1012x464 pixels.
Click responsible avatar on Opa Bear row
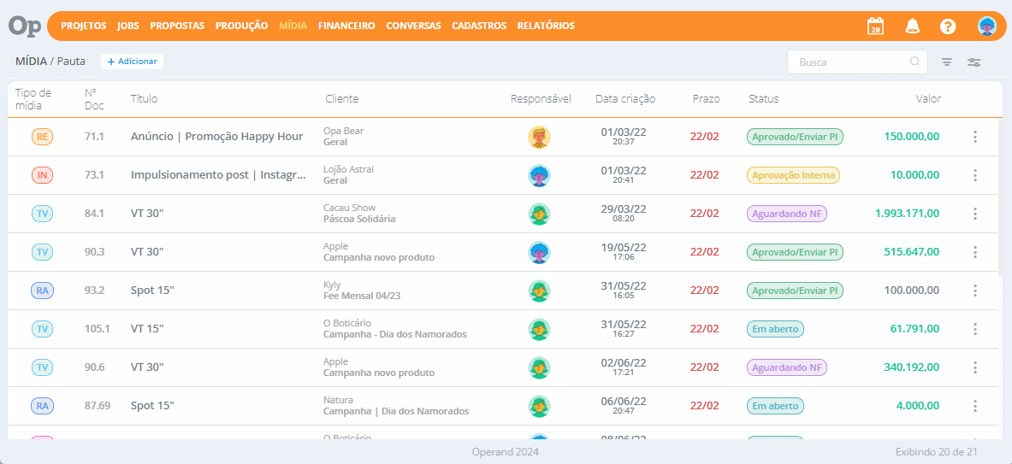(x=539, y=137)
